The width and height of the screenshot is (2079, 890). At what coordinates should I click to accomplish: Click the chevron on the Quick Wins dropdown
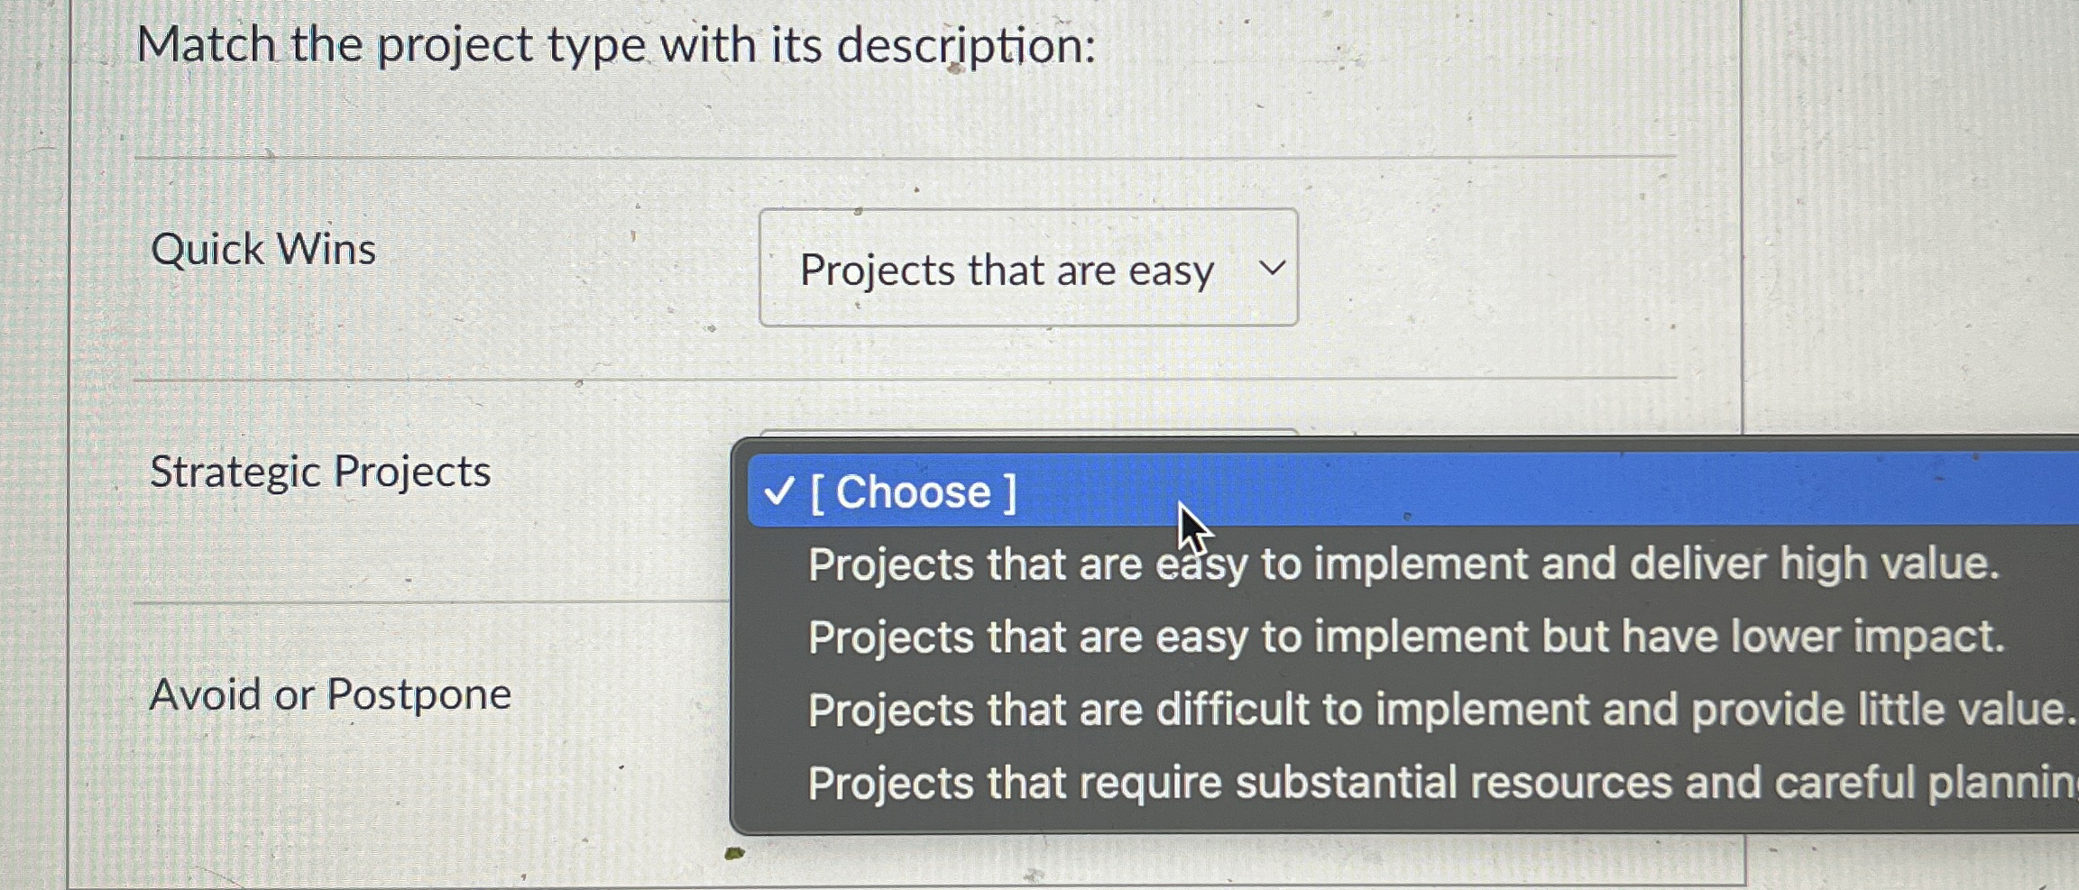click(1273, 267)
